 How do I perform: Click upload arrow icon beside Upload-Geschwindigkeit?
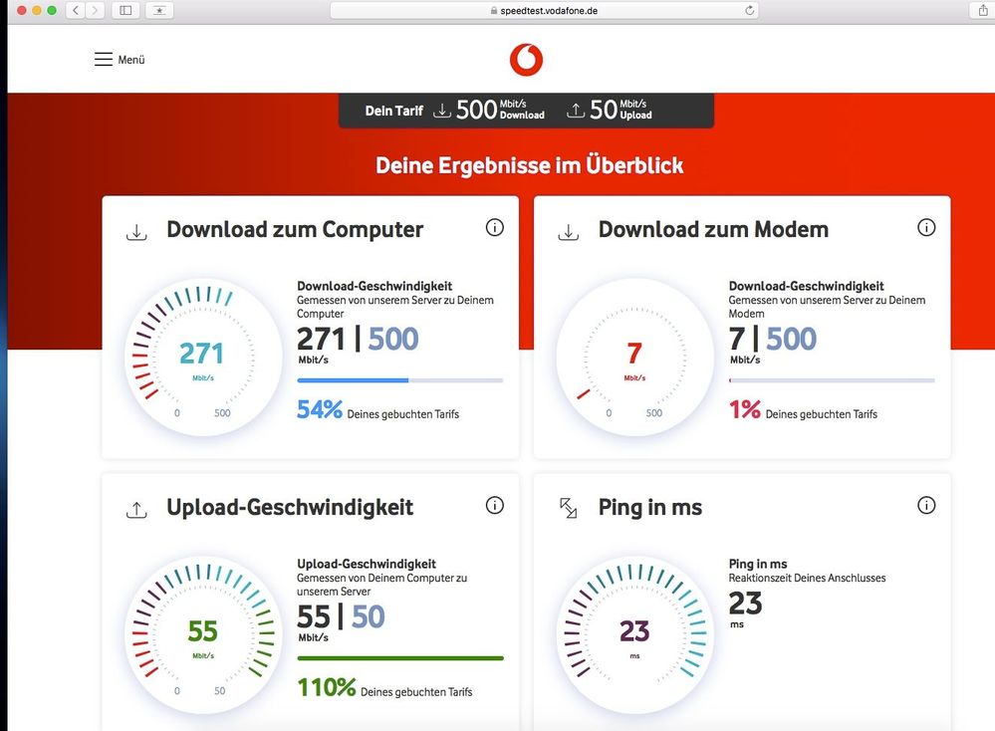tap(136, 510)
